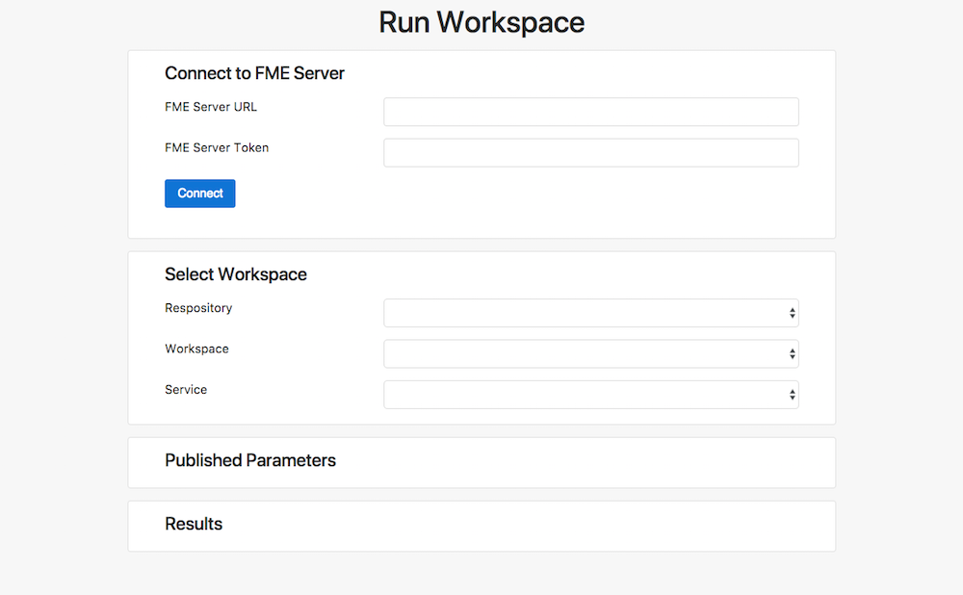This screenshot has width=963, height=595.
Task: Open the Workspace dropdown
Action: pyautogui.click(x=591, y=353)
